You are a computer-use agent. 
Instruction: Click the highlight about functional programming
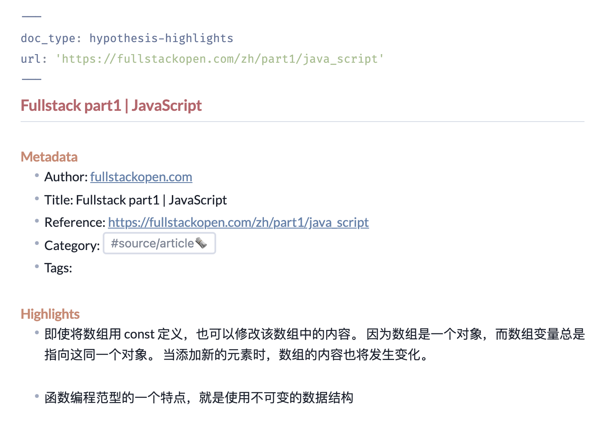[199, 398]
